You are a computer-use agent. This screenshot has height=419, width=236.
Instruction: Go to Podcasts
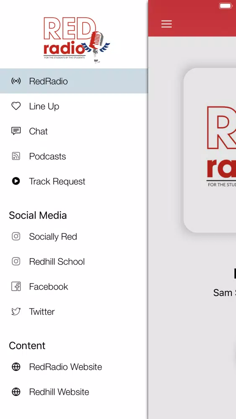click(74, 156)
